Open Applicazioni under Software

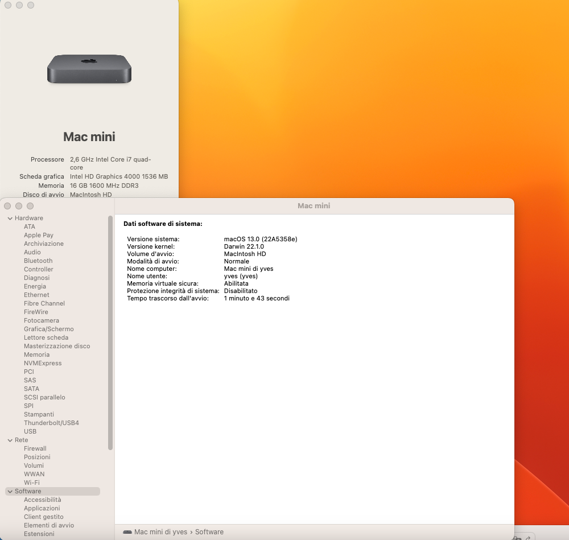coord(42,509)
